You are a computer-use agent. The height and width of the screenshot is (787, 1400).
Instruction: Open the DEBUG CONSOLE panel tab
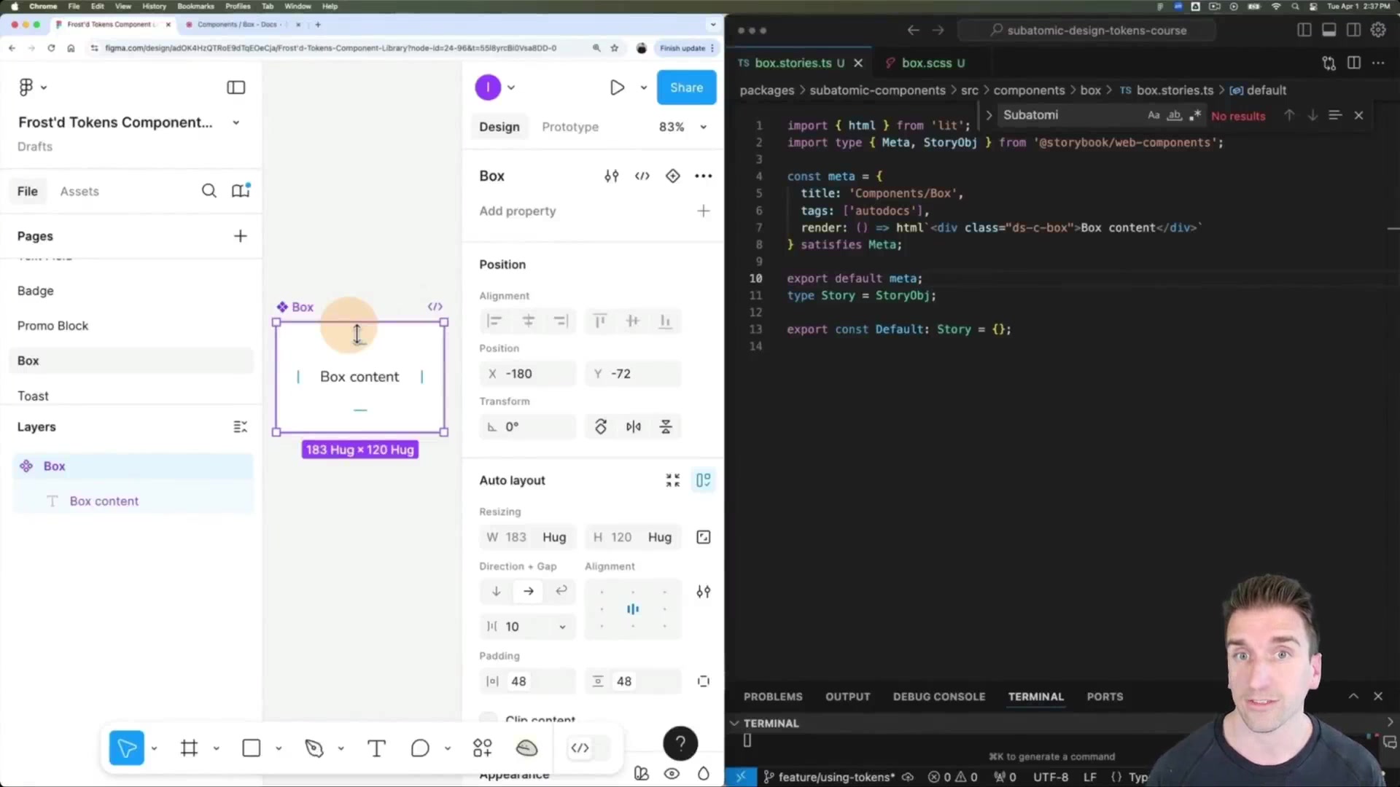coord(939,697)
